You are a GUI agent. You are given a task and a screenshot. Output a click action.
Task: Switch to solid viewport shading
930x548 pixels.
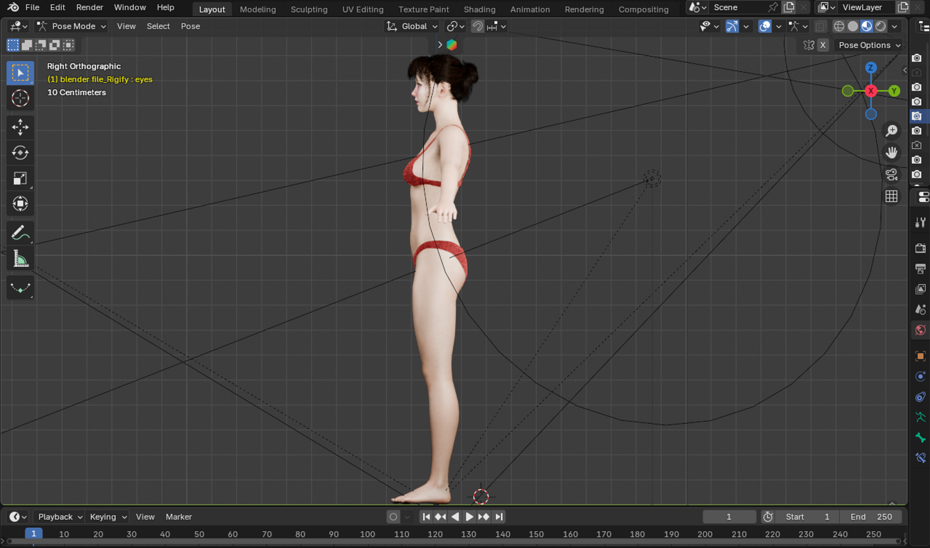pos(853,26)
